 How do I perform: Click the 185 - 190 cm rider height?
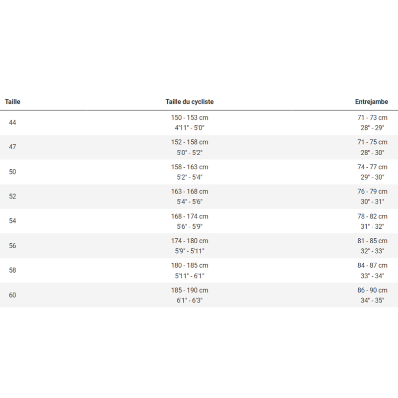pos(190,290)
